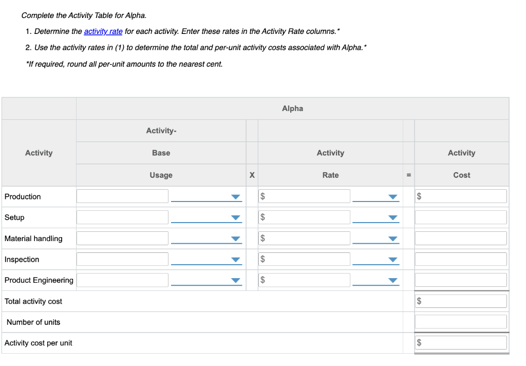
Task: Select the Inspection activity cost input field
Action: [x=461, y=259]
